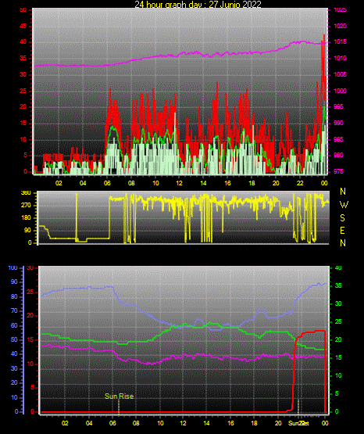Screen dimensions: 364x434
Task: Click the 'Sun Rise' label on bottom chart
Action: [120, 396]
